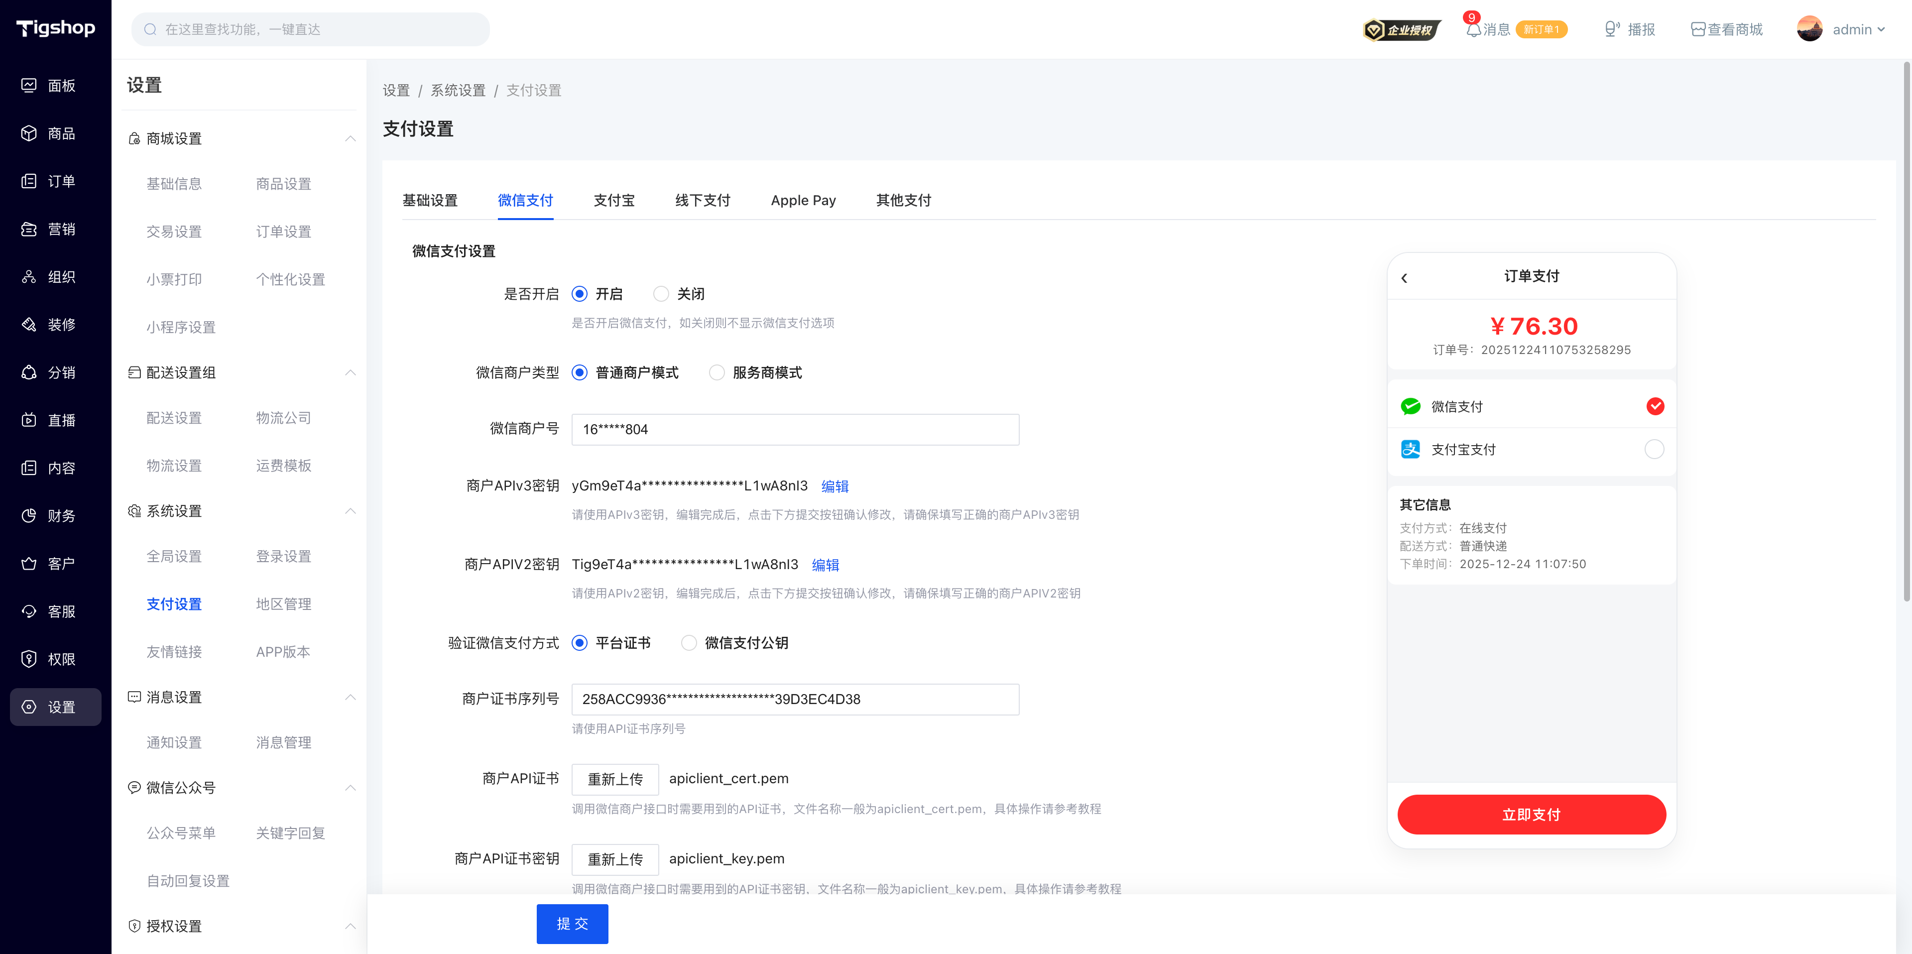This screenshot has width=1912, height=954.
Task: Switch to the Apple Pay tab
Action: click(x=803, y=201)
